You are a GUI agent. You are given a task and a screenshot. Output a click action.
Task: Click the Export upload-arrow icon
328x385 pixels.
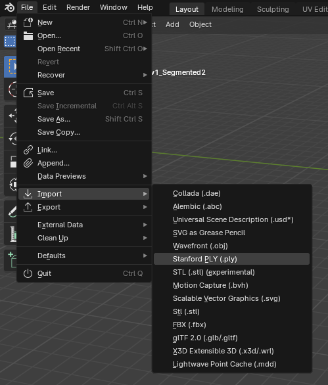(28, 207)
